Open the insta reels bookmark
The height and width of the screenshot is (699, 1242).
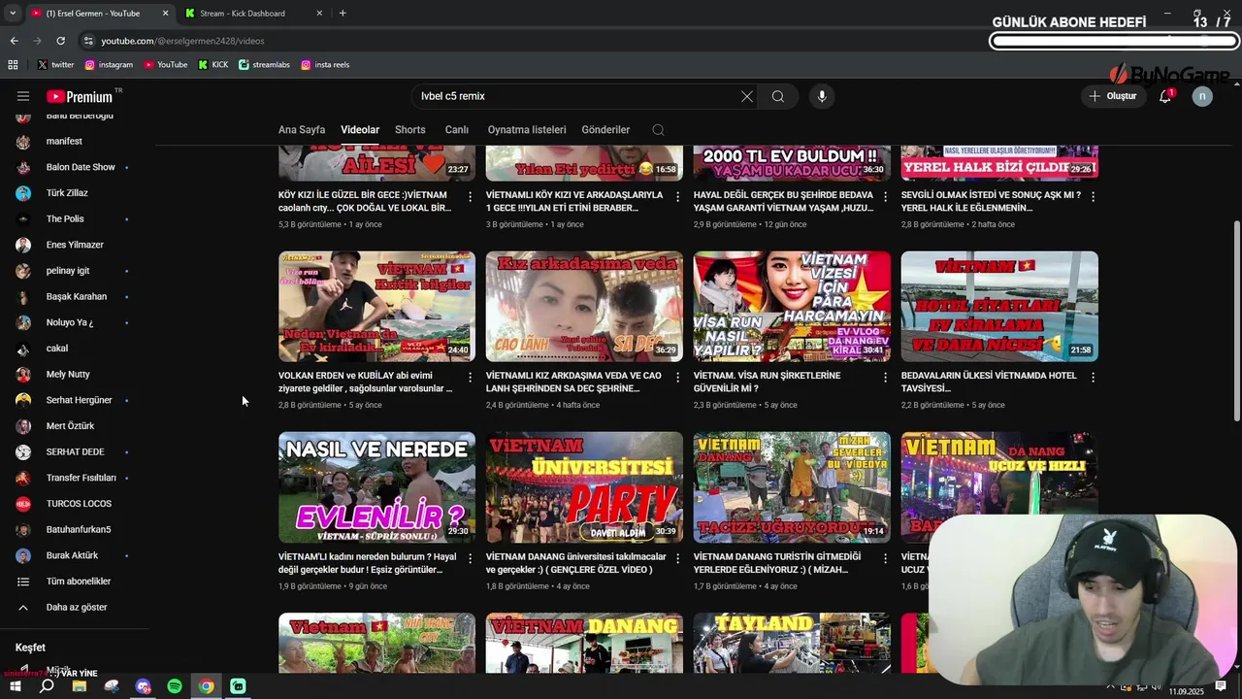(x=325, y=65)
